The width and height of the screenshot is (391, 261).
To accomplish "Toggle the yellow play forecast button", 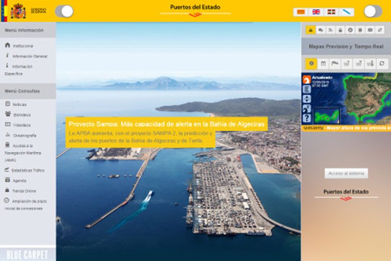I will coord(311,64).
